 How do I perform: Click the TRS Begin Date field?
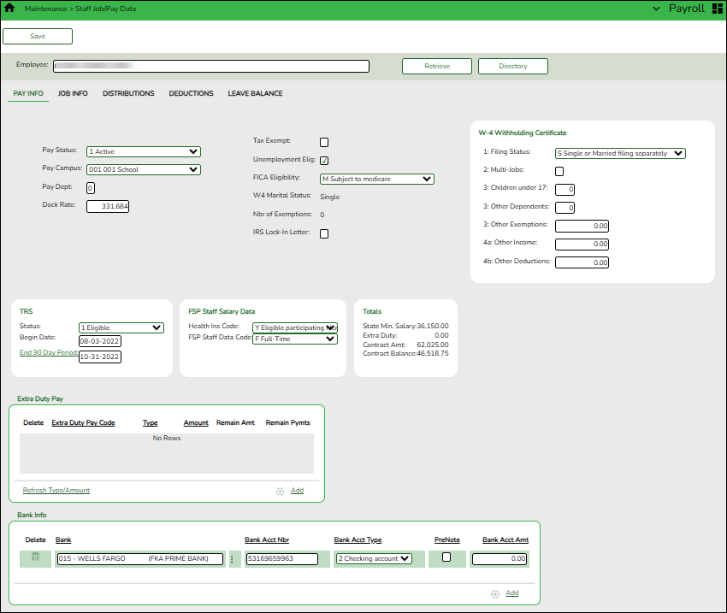coord(100,341)
